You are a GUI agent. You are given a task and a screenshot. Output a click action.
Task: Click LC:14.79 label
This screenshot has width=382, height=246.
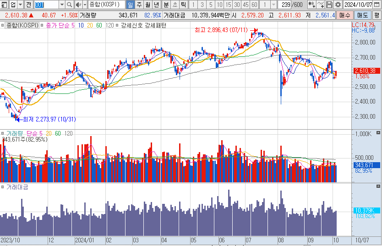point(363,25)
